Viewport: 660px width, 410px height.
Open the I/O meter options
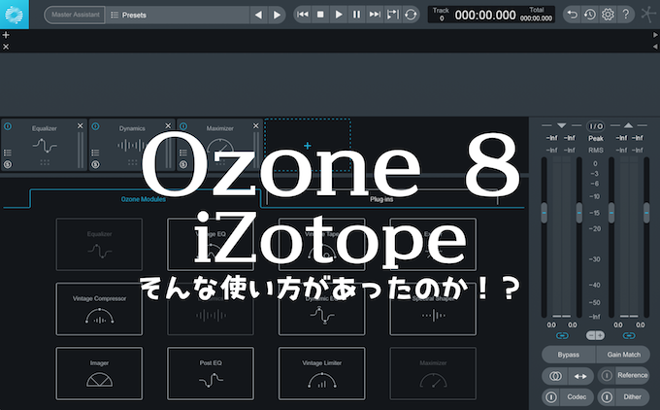(596, 126)
